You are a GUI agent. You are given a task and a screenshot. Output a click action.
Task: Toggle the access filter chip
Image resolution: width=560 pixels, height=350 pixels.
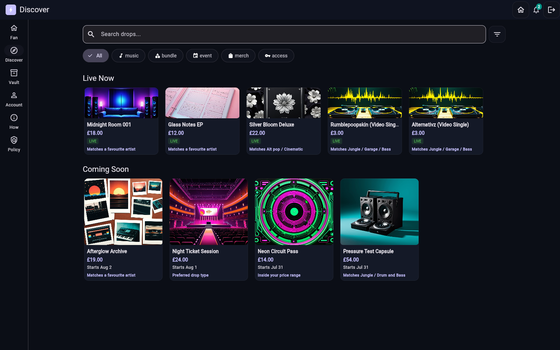(x=276, y=56)
